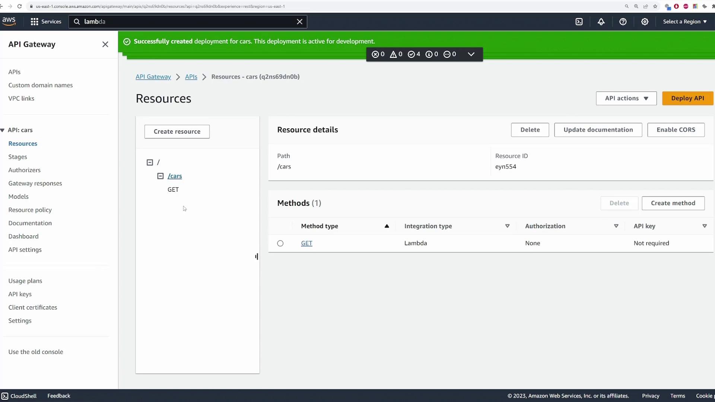Viewport: 715px width, 402px height.
Task: Open the settings gear icon in header
Action: (645, 22)
